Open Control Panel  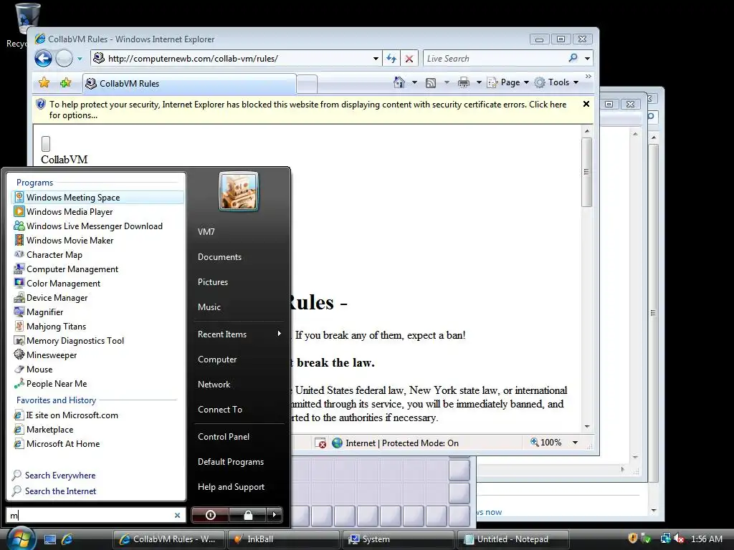224,437
